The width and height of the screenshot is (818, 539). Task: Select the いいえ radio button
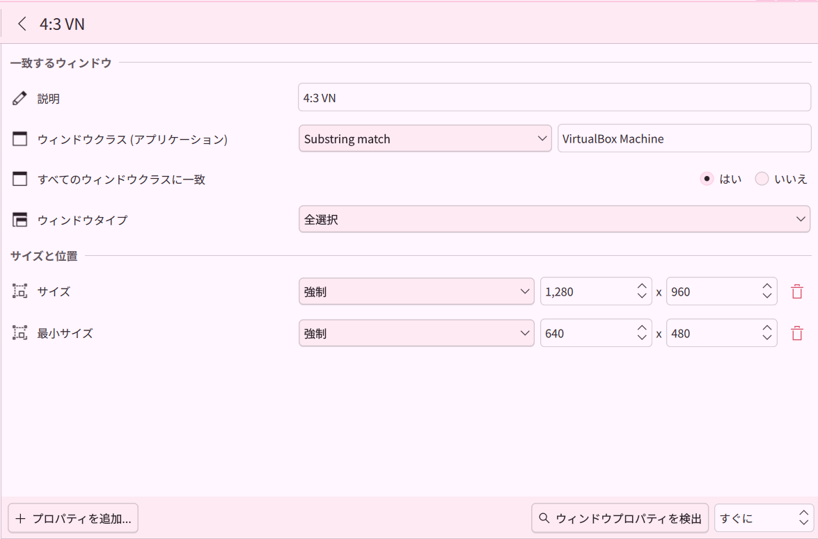762,179
